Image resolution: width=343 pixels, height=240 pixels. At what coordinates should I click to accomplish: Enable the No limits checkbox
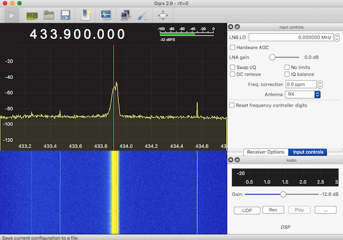point(287,67)
